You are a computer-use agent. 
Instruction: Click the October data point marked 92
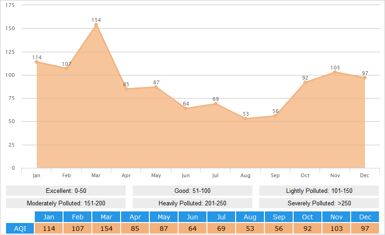coord(305,82)
